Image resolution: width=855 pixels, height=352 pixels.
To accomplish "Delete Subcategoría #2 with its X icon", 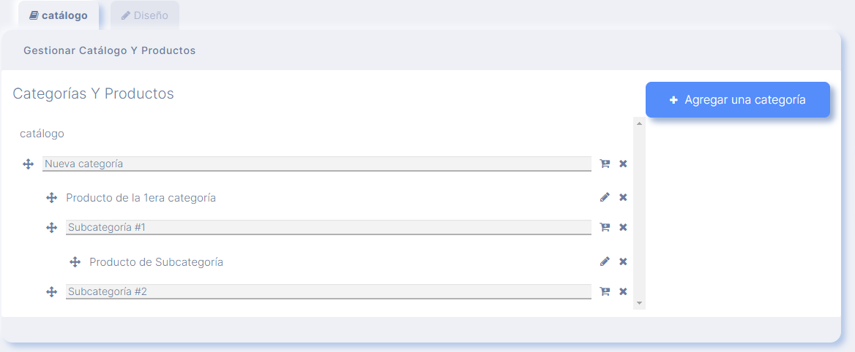I will 623,291.
